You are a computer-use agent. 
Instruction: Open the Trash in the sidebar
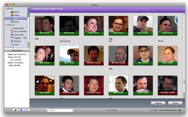click(15, 44)
